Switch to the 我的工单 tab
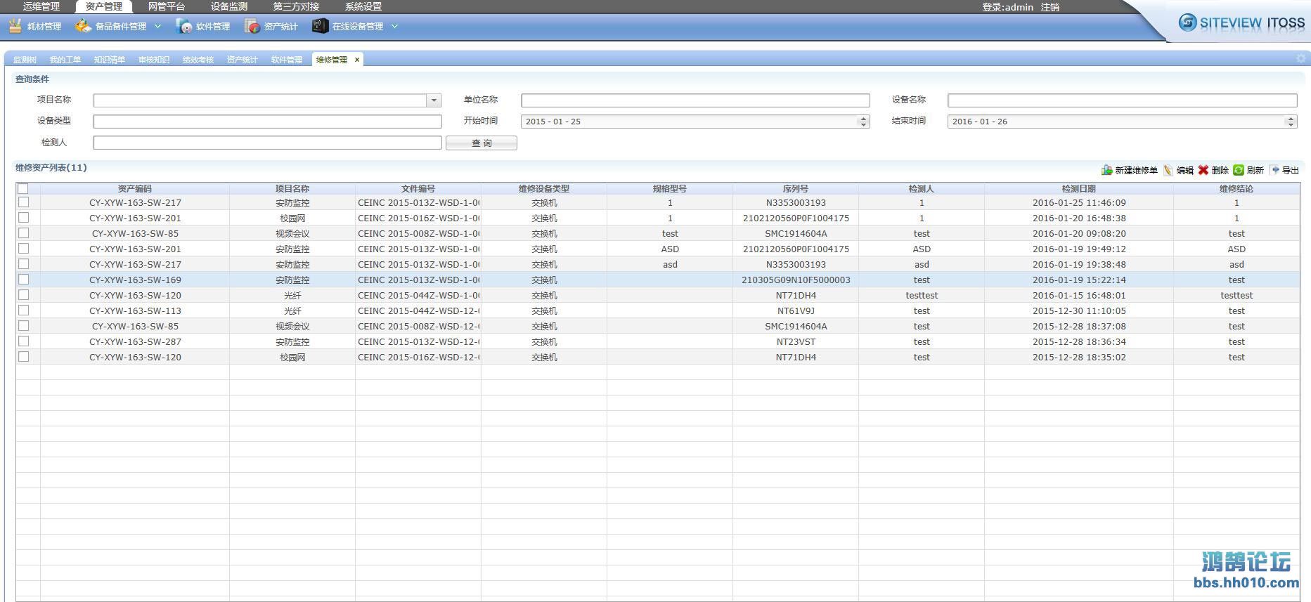Image resolution: width=1311 pixels, height=602 pixels. click(65, 60)
